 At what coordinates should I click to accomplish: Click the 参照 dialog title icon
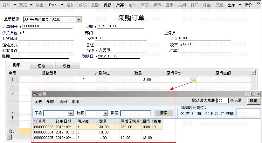point(35,94)
